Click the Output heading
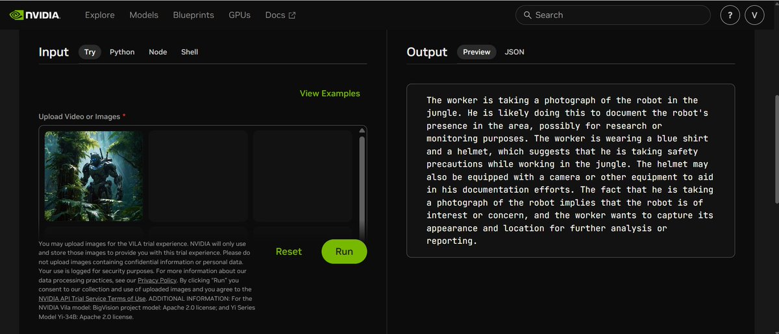The width and height of the screenshot is (779, 334). click(x=427, y=52)
